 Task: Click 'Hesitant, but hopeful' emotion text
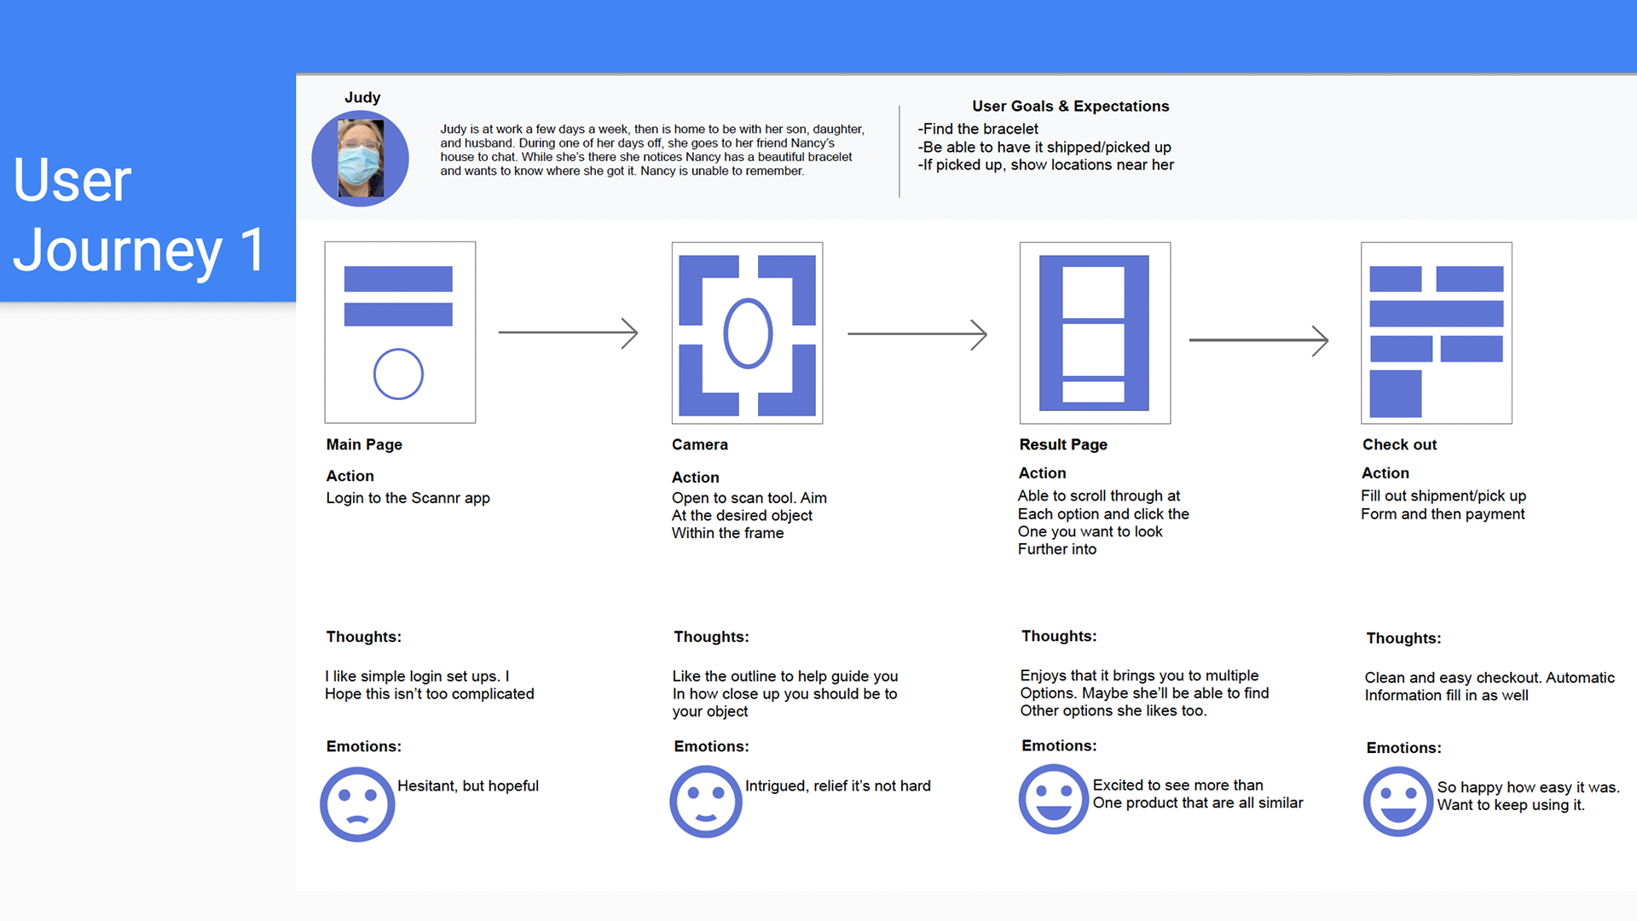(x=467, y=785)
